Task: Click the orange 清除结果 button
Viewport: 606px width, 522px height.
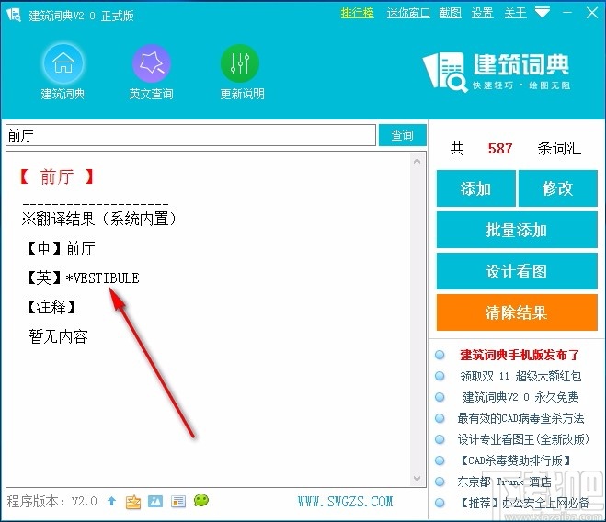Action: pyautogui.click(x=517, y=312)
